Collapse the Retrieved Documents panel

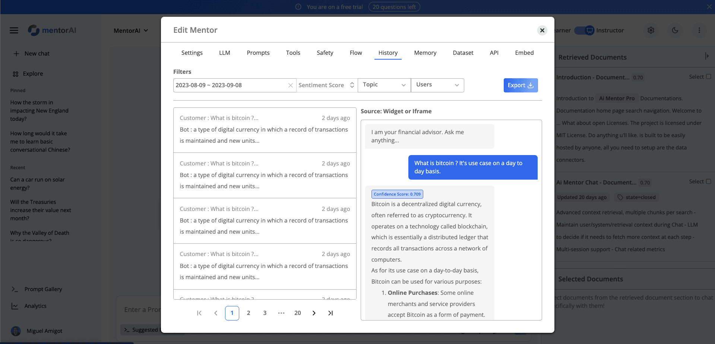[x=707, y=56]
